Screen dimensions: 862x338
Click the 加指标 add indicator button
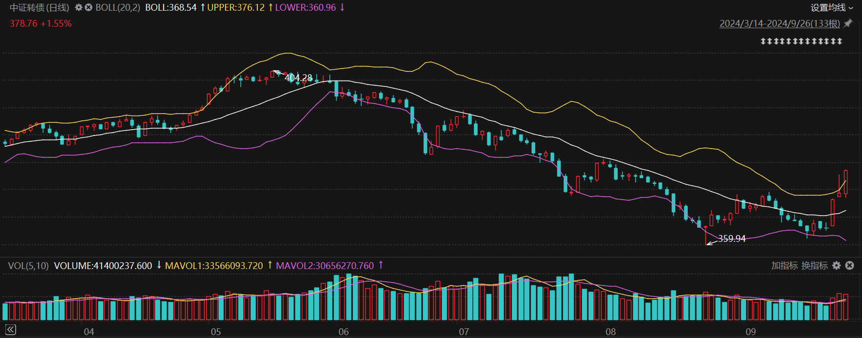click(784, 266)
